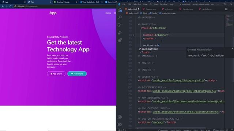
Task: Open the View menu
Action: (x=145, y=4)
